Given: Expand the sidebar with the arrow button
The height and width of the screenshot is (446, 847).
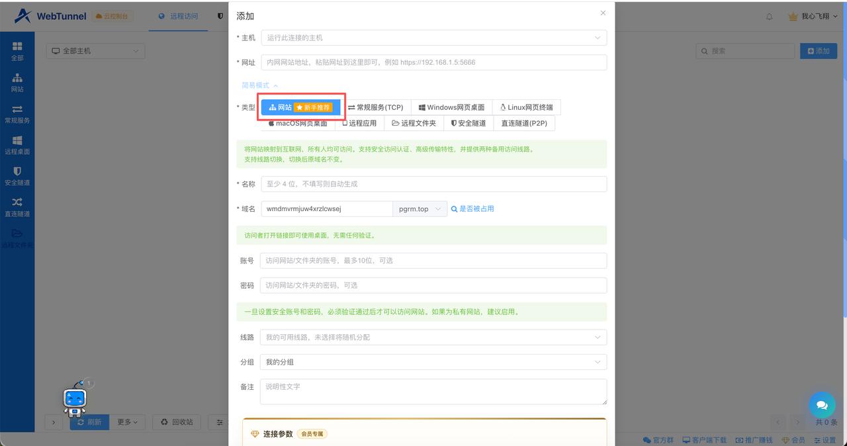Looking at the screenshot, I should tap(53, 422).
